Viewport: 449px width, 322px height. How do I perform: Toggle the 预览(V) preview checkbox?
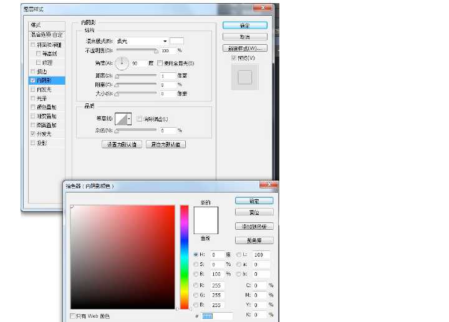coord(234,58)
